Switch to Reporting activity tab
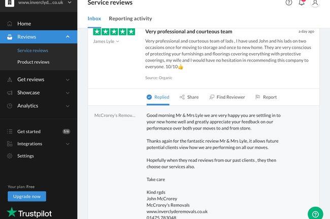The image size is (330, 219). pos(130,19)
